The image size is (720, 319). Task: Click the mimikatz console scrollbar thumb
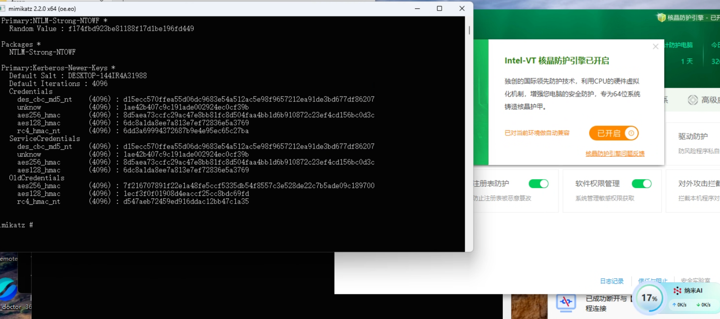469,30
